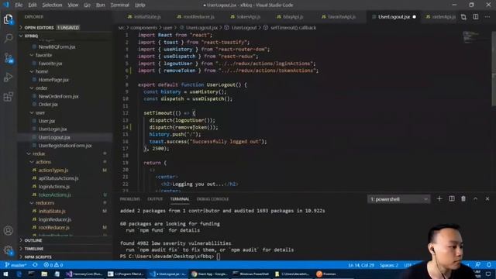Open errors and warnings status item
496x279 pixels.
click(x=53, y=265)
